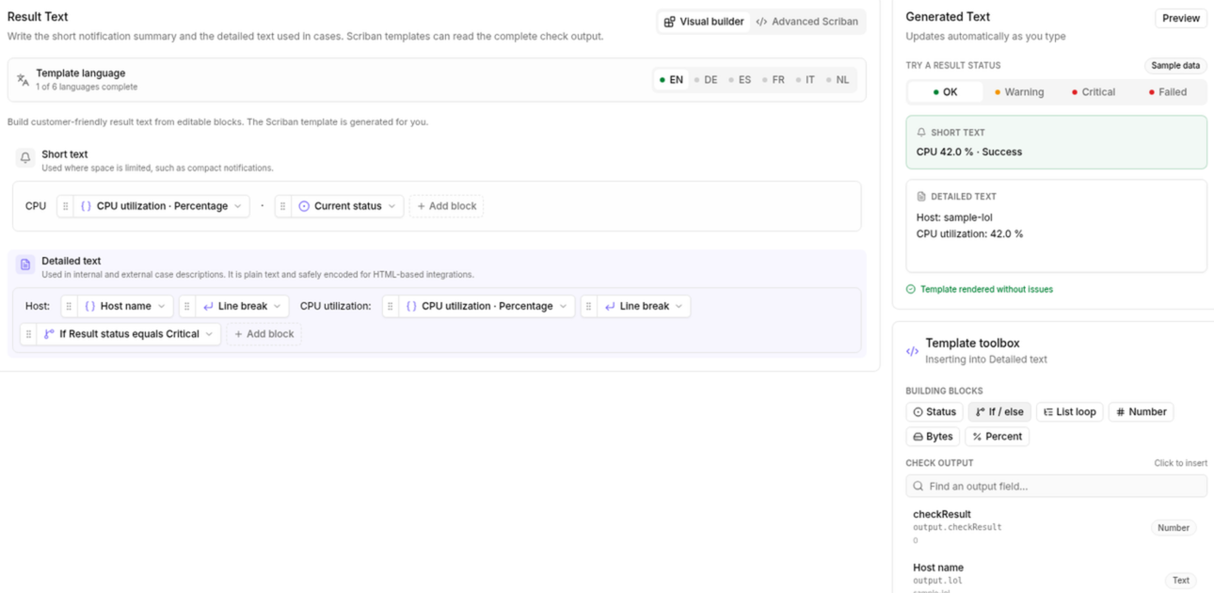The height and width of the screenshot is (593, 1214).
Task: Insert a Status building block
Action: tap(934, 412)
